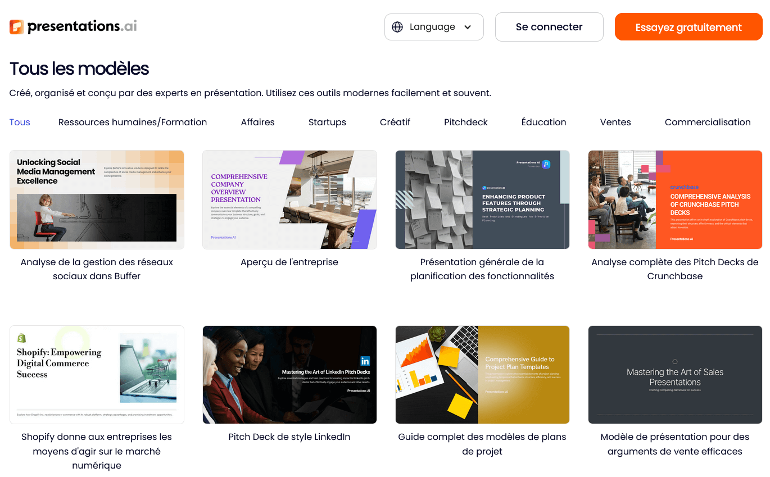Viewport: 770px width, 477px height.
Task: Open the Language dropdown
Action: 434,26
